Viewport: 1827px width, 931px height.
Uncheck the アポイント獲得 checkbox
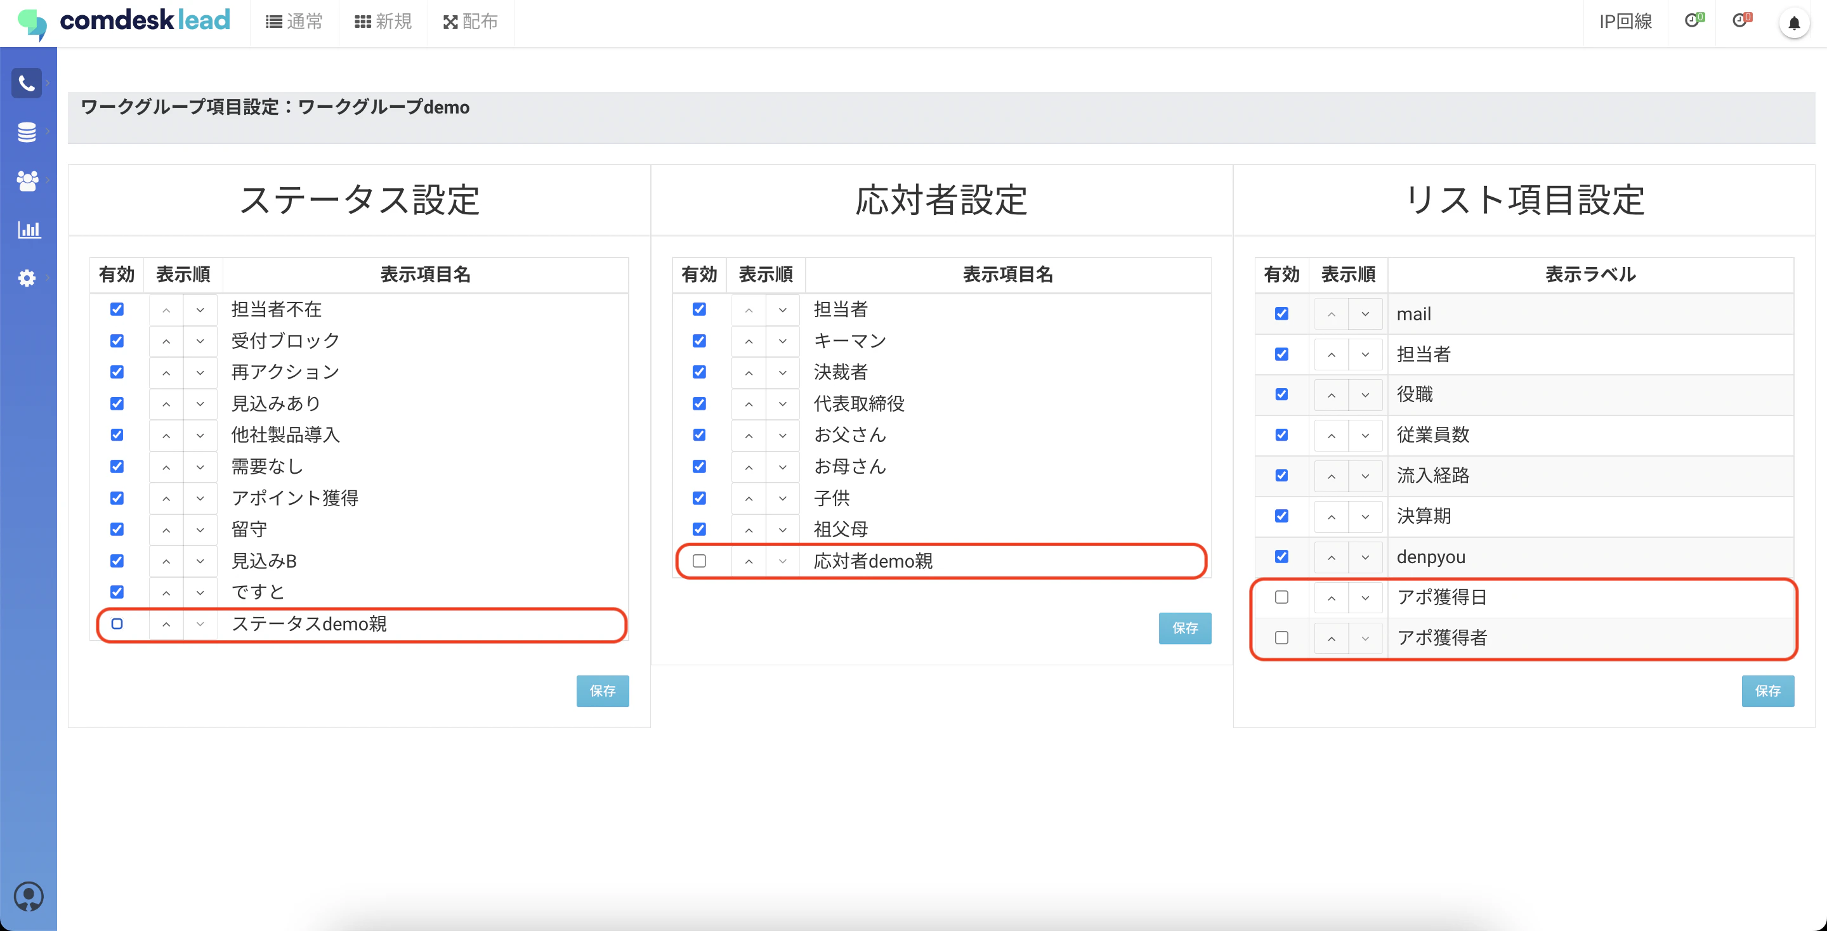coord(117,498)
